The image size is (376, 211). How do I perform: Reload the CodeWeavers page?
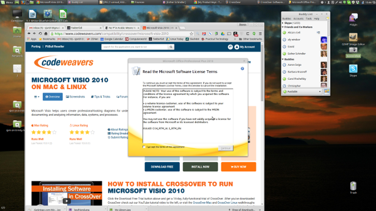[40, 34]
